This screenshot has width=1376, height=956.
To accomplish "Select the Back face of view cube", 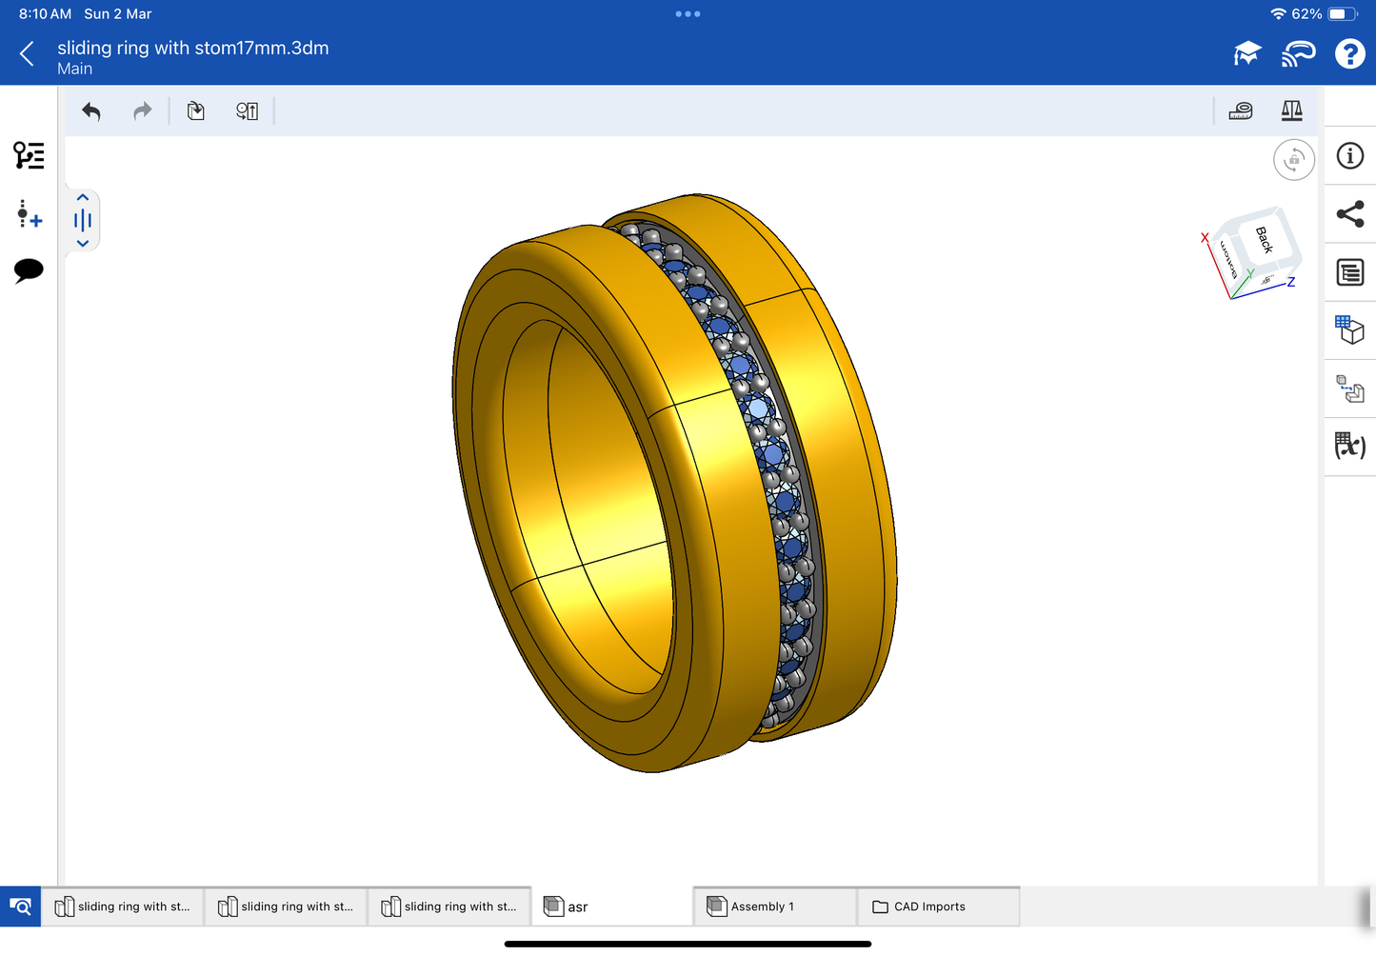I will (x=1264, y=240).
